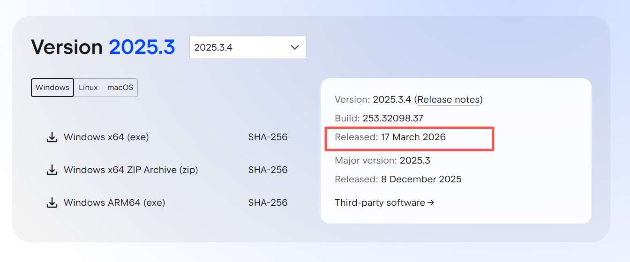
Task: Click the blue 2025.3 version heading
Action: pos(142,47)
